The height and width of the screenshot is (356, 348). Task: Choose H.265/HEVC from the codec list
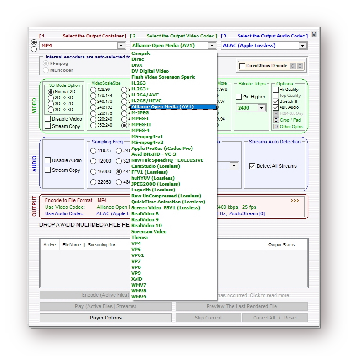(x=174, y=101)
